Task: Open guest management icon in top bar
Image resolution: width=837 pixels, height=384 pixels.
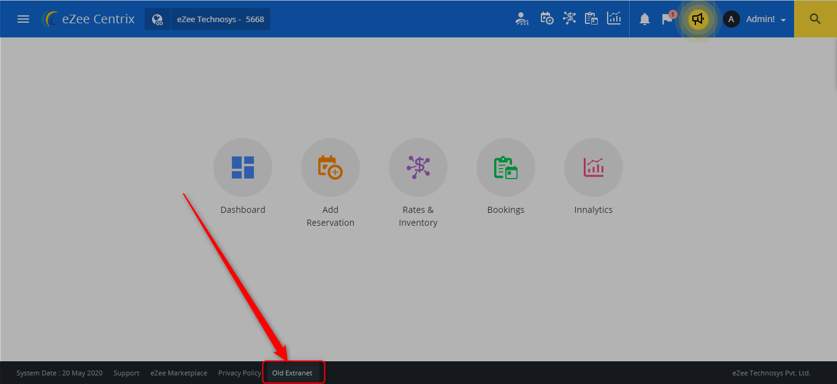Action: point(522,18)
